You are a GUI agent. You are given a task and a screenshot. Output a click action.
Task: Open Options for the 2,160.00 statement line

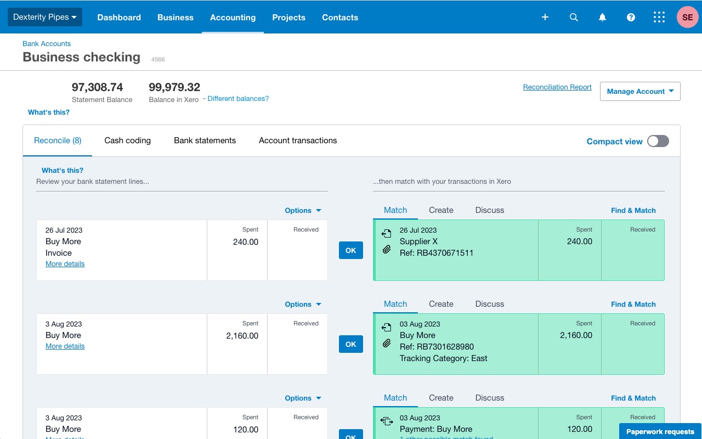[303, 304]
